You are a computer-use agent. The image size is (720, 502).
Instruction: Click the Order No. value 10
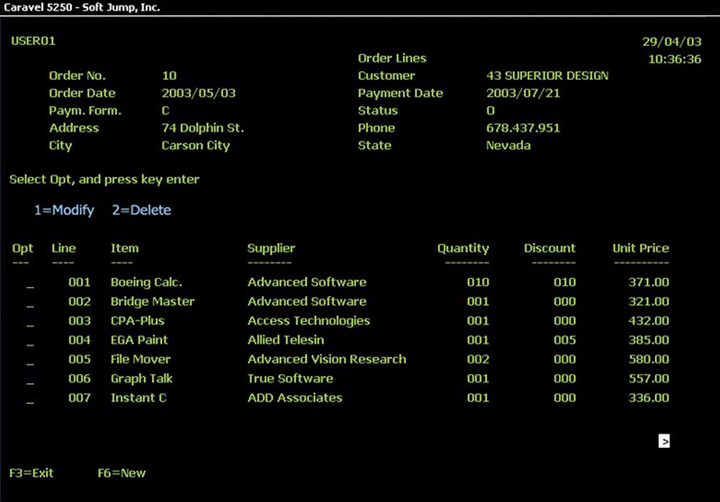[169, 76]
